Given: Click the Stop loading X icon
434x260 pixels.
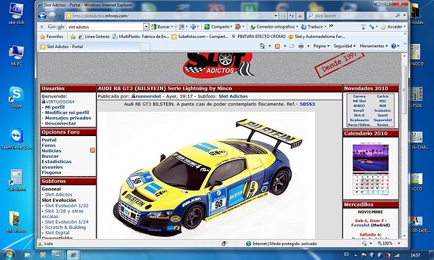Looking at the screenshot, I should pyautogui.click(x=300, y=16).
